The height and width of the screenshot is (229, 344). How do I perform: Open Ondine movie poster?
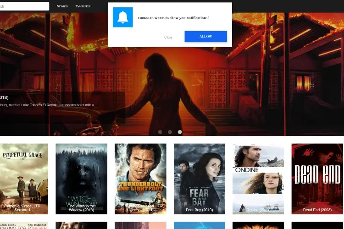coord(258,179)
